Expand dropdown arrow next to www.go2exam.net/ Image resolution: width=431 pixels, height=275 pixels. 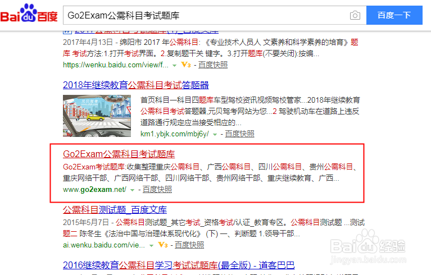pos(132,190)
